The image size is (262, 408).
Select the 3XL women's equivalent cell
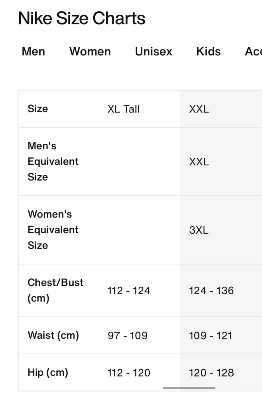pos(199,230)
